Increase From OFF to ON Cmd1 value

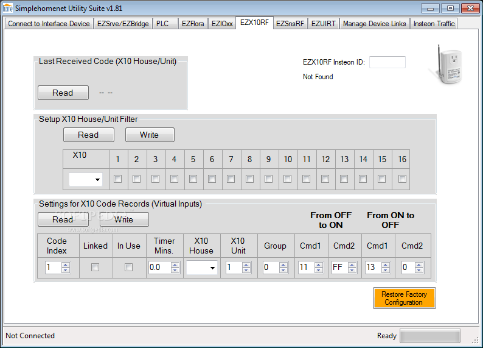point(319,265)
